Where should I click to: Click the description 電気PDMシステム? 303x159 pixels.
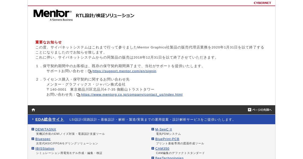tap(168, 134)
